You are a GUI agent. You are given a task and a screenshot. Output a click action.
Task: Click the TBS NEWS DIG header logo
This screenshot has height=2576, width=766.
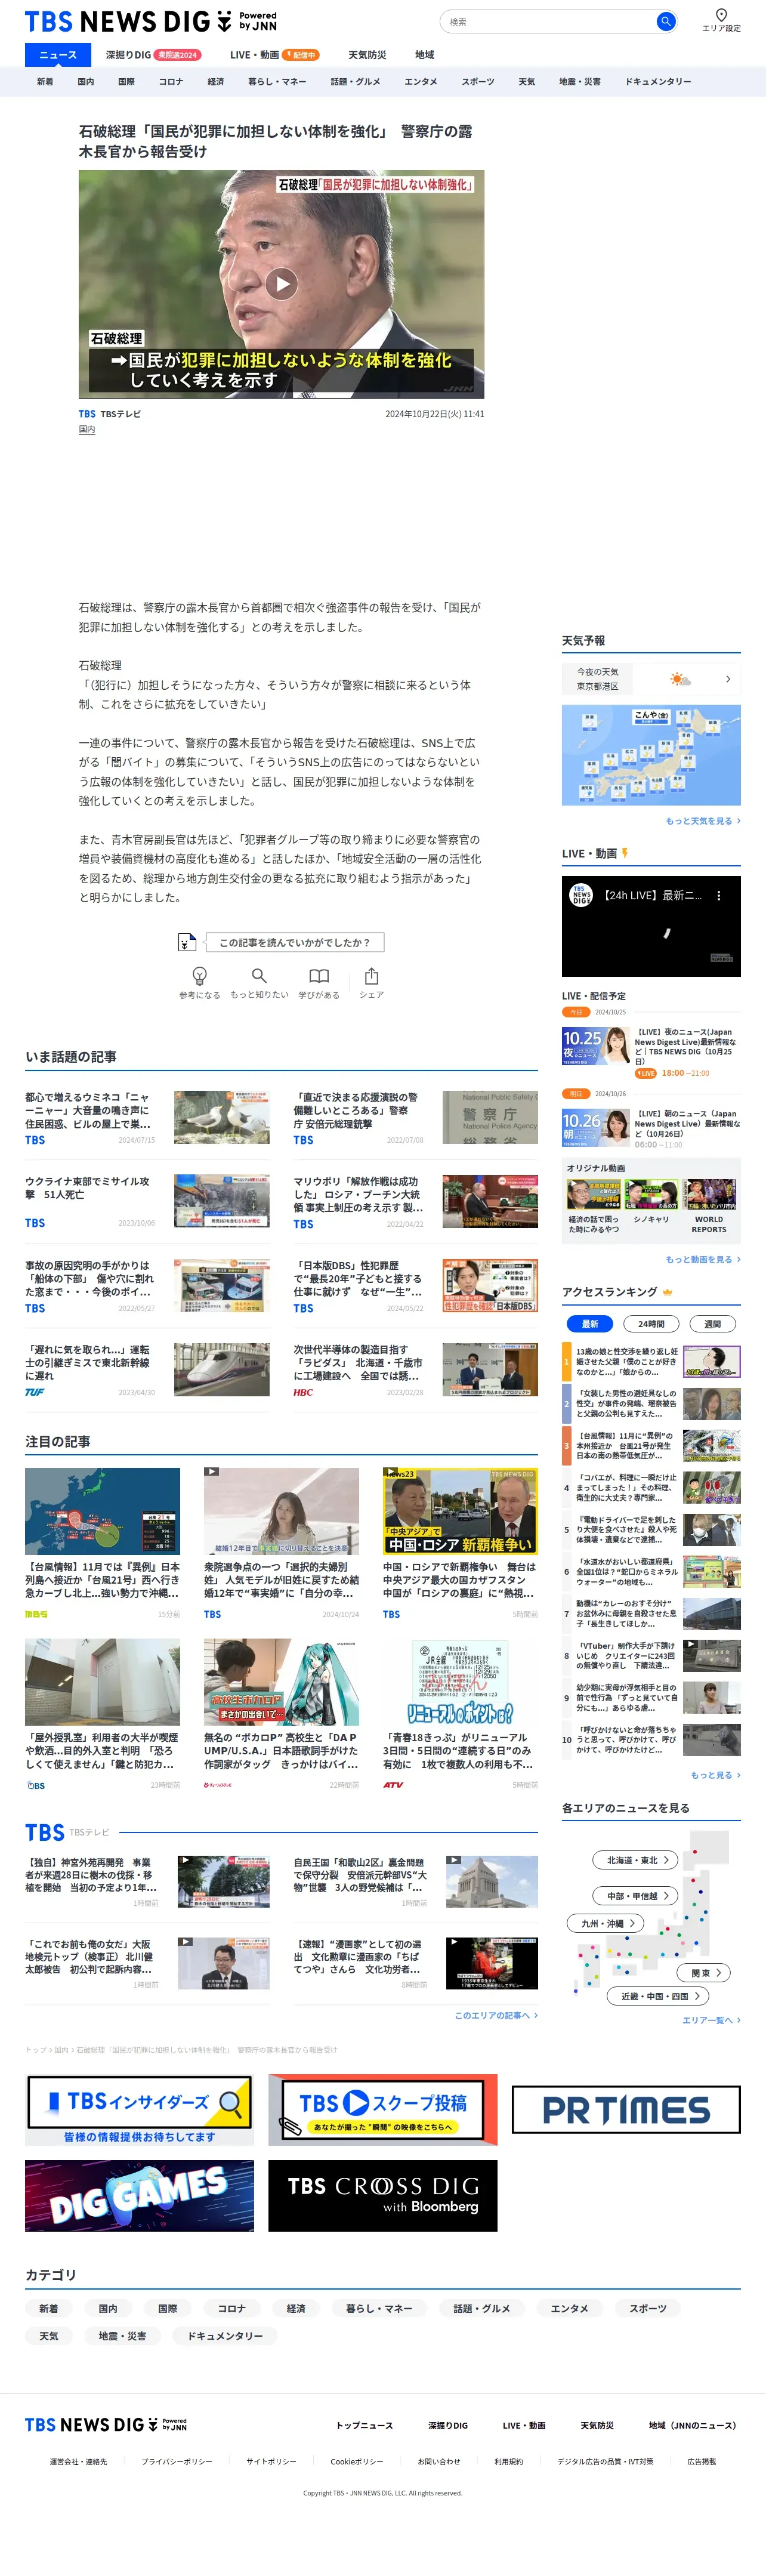tap(150, 21)
